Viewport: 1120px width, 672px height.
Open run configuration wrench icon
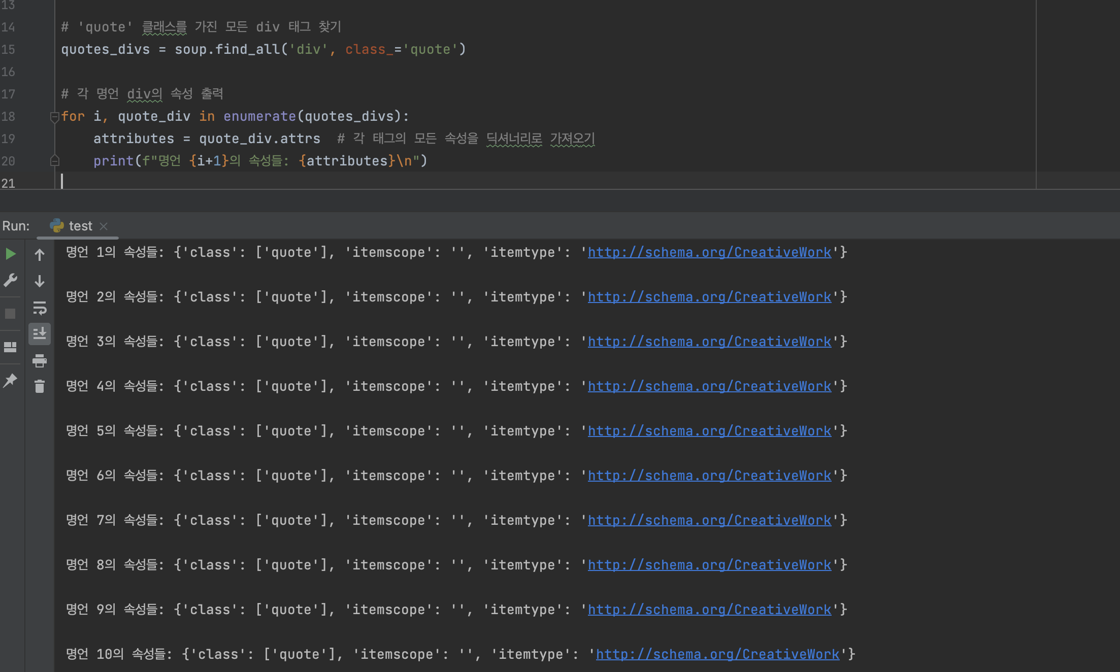point(10,280)
